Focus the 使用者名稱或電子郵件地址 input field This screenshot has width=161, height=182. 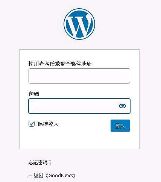tap(79, 76)
